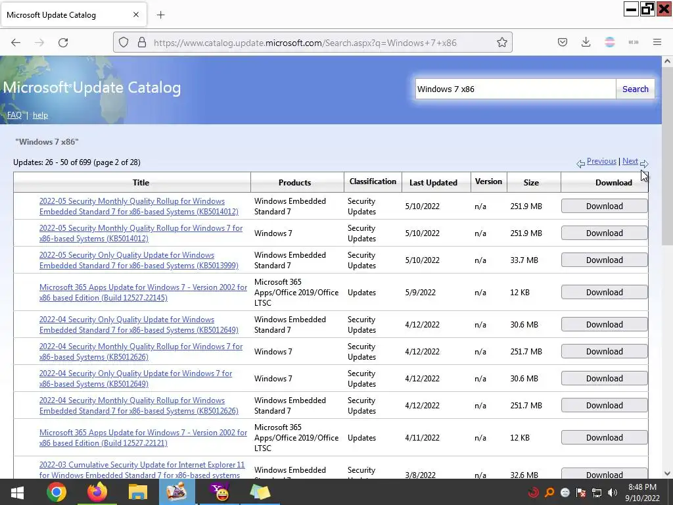Sort by the Version column header
This screenshot has height=505, width=673.
[x=488, y=181]
